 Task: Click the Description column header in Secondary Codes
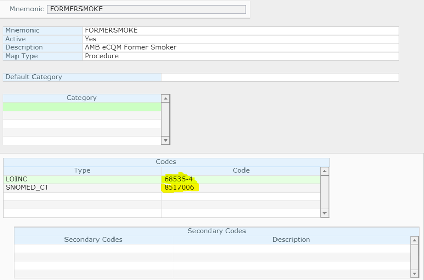pyautogui.click(x=291, y=240)
